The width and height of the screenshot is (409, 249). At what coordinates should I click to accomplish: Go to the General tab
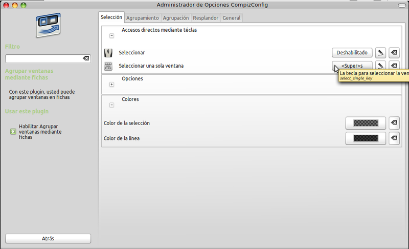(232, 18)
